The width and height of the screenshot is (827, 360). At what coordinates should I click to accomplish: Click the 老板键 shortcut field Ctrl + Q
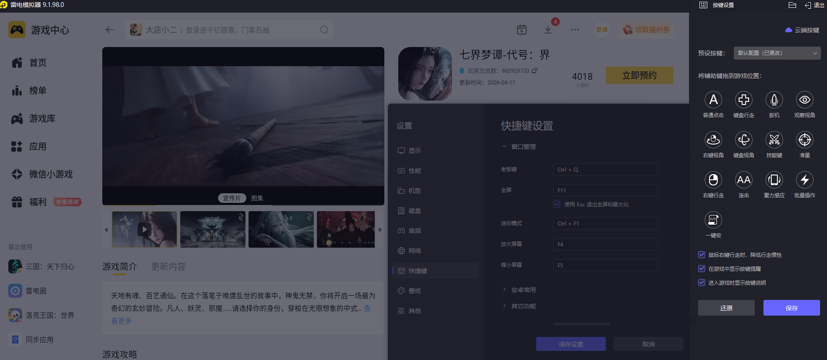coord(605,169)
